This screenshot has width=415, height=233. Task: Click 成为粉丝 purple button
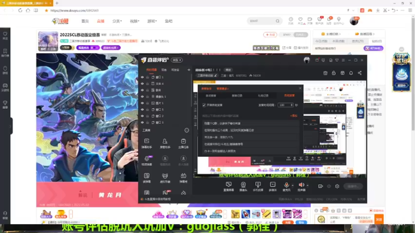point(374,48)
